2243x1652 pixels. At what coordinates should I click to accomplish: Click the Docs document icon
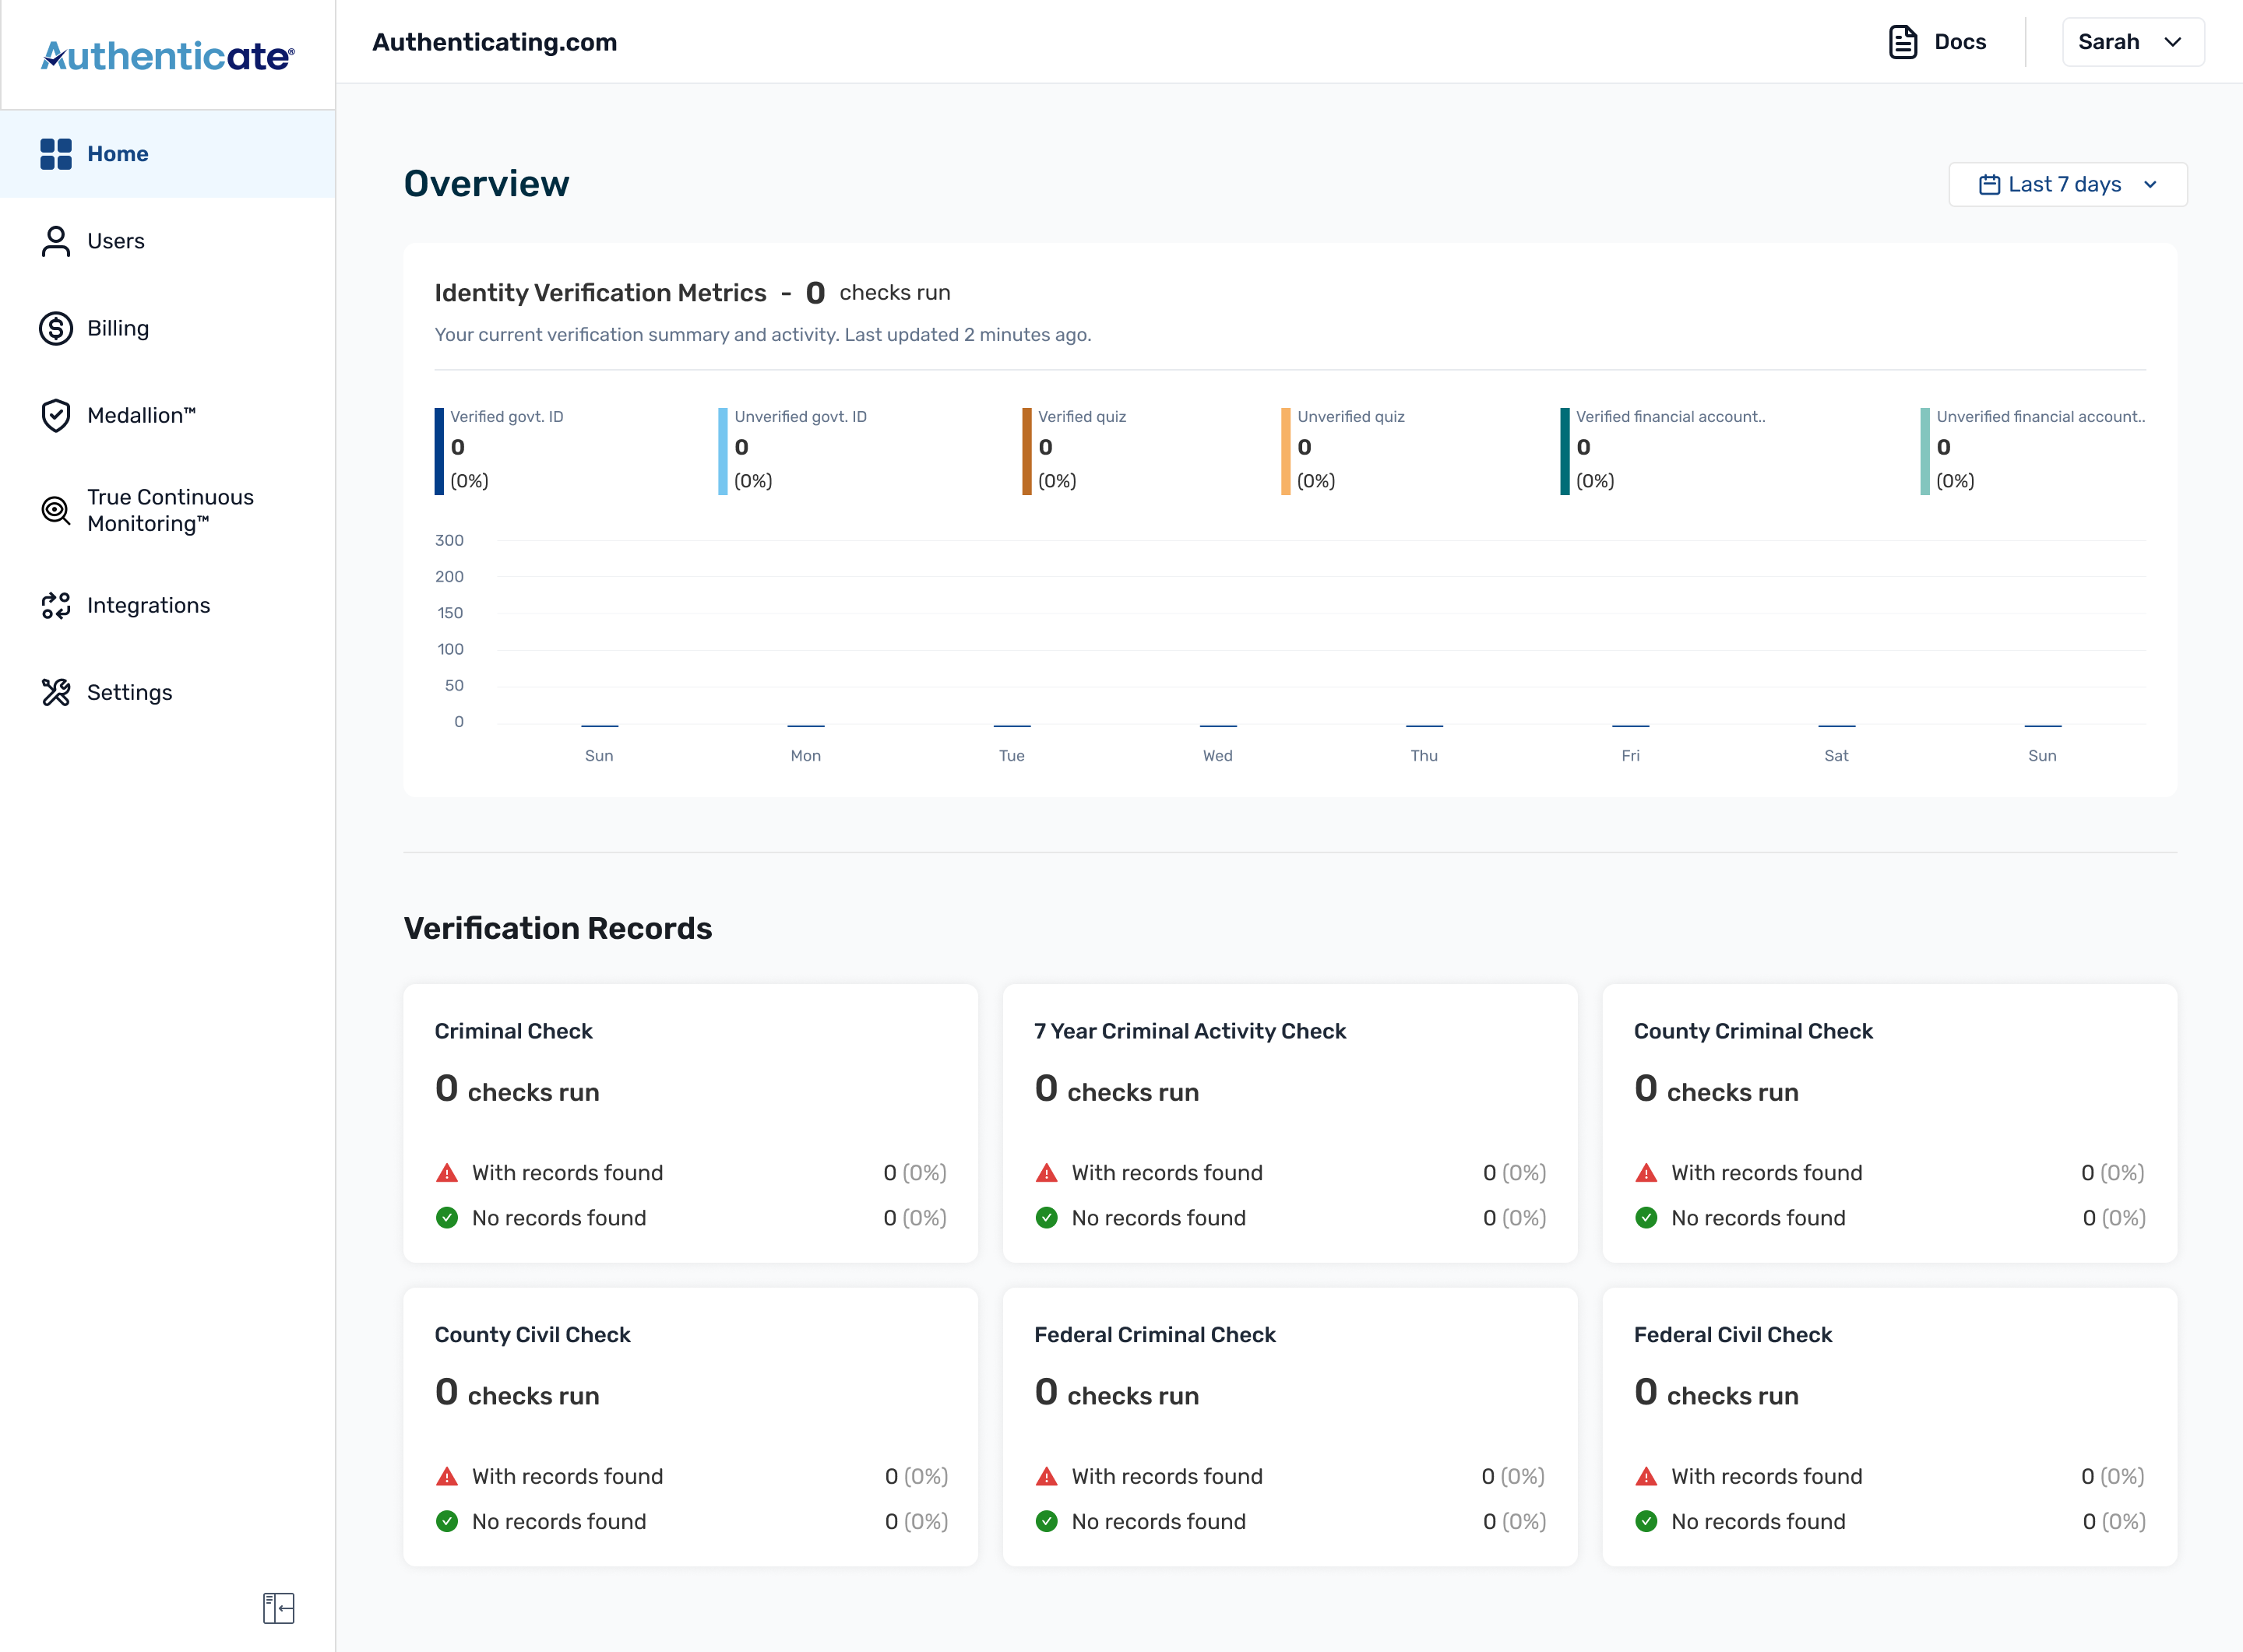point(1903,42)
